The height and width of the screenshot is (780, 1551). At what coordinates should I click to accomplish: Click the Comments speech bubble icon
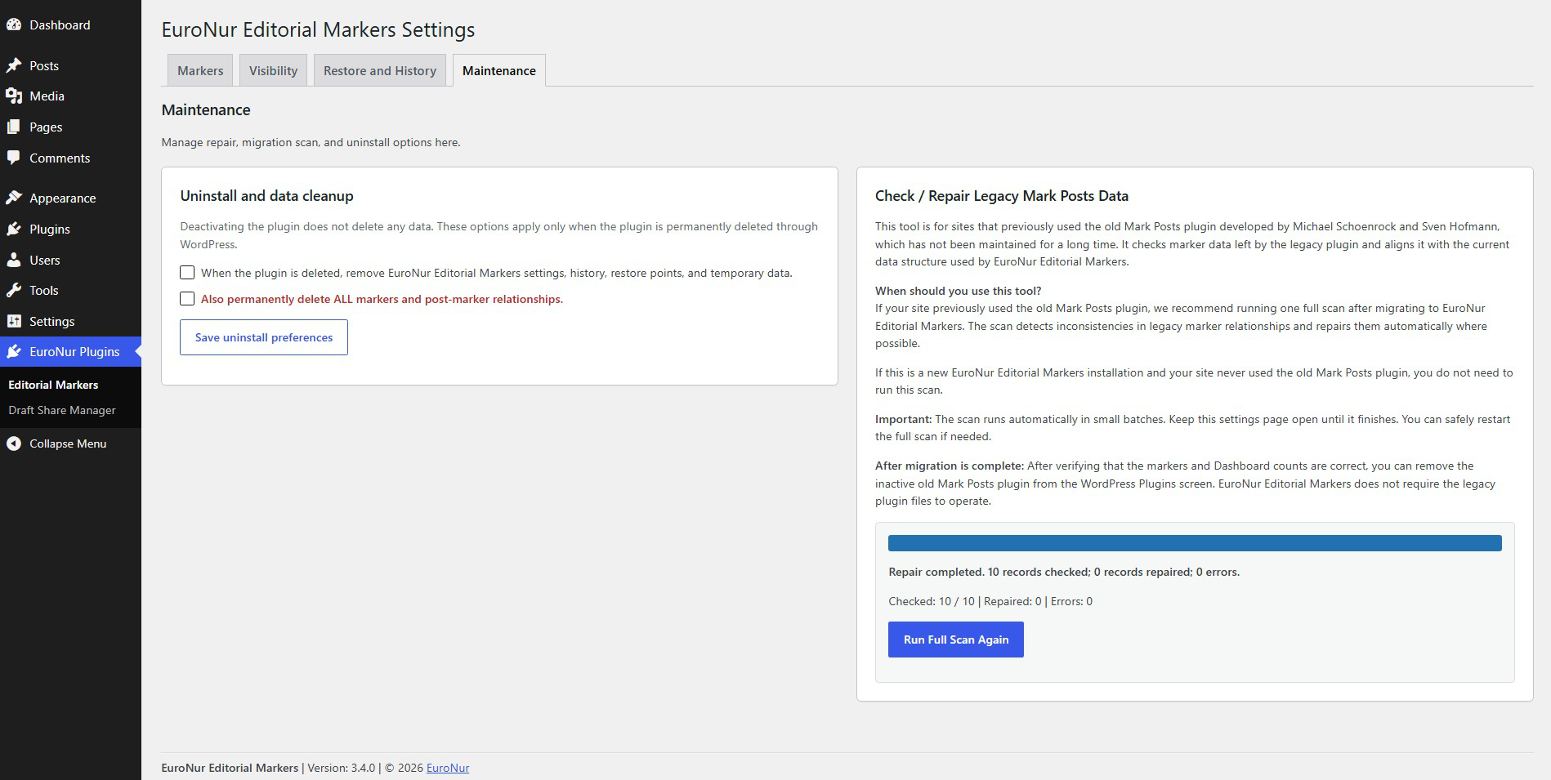click(x=14, y=158)
